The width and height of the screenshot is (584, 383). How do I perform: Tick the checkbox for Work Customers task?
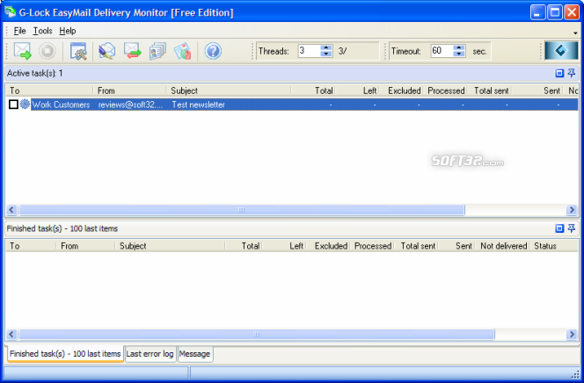[x=13, y=105]
